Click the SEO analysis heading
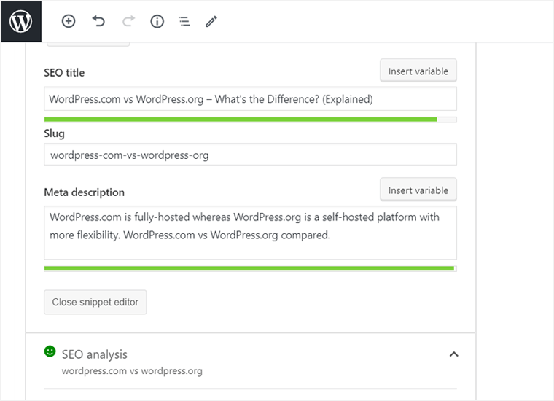 click(95, 354)
